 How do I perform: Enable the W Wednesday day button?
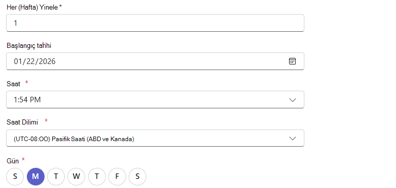[76, 176]
